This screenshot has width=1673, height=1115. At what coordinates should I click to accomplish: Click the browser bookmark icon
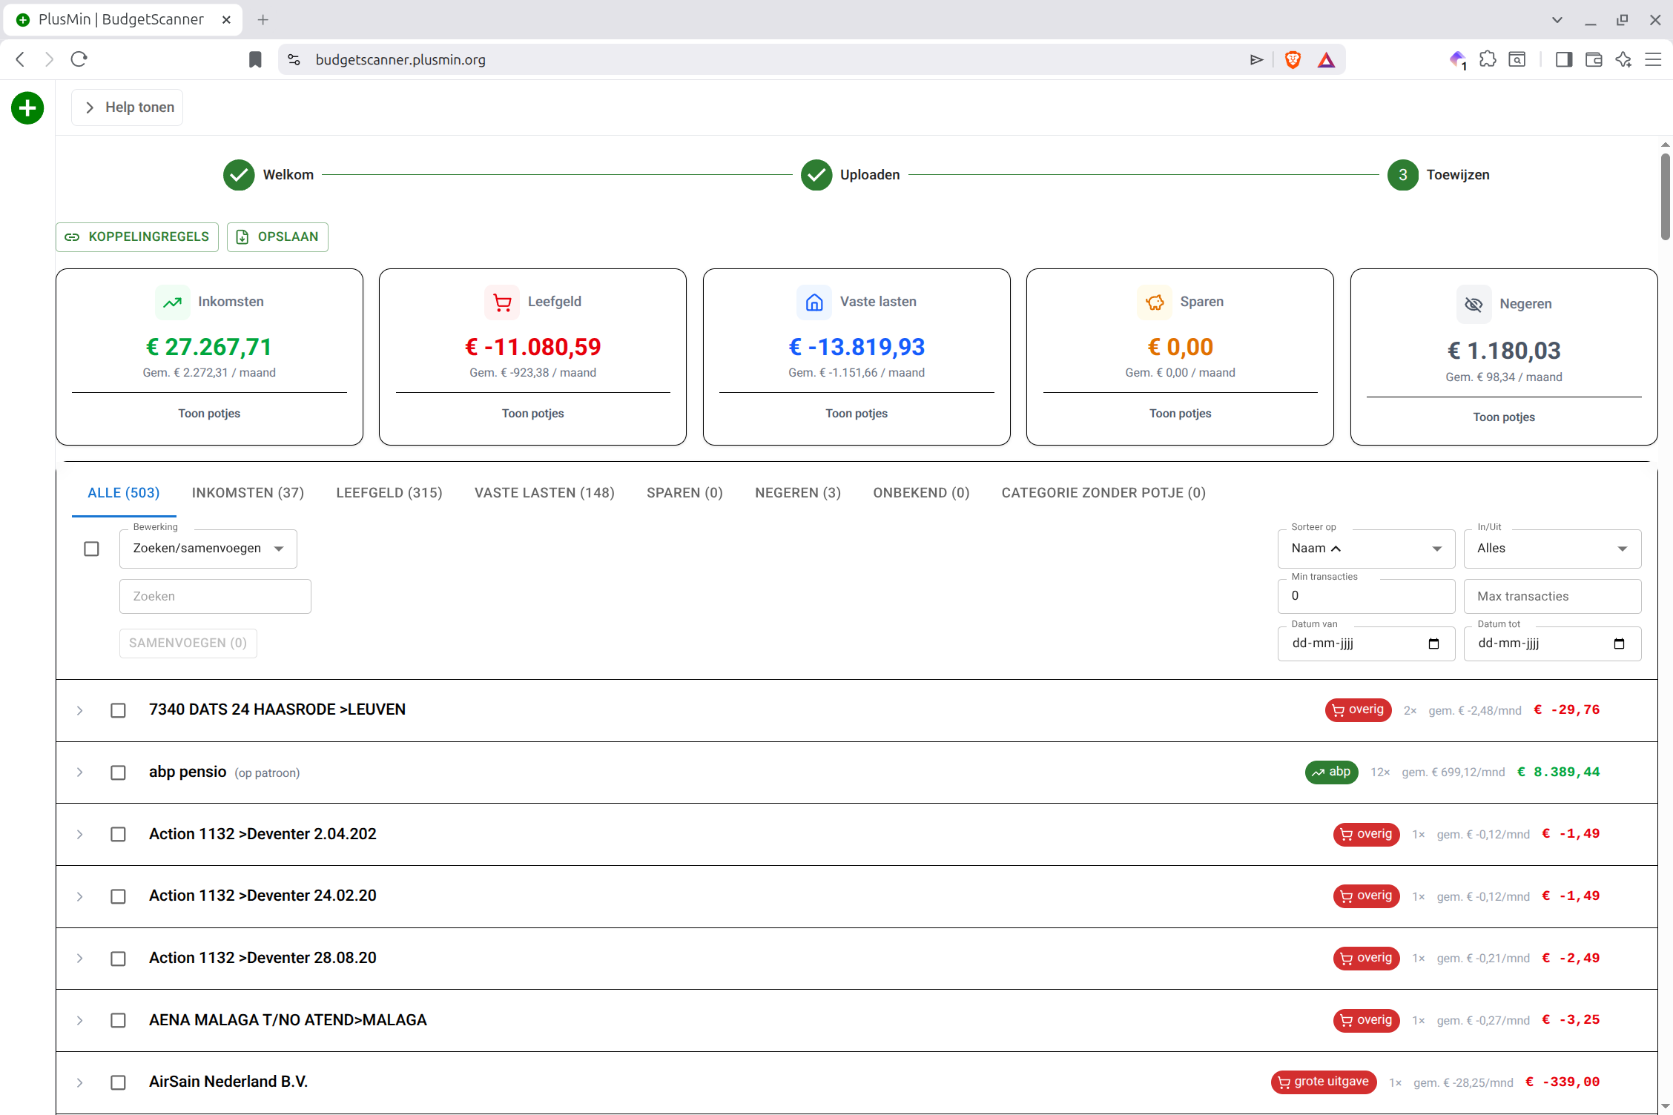click(x=255, y=59)
